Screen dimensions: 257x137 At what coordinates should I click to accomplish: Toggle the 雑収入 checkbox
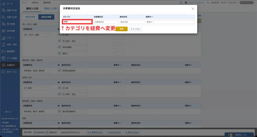tap(59, 53)
